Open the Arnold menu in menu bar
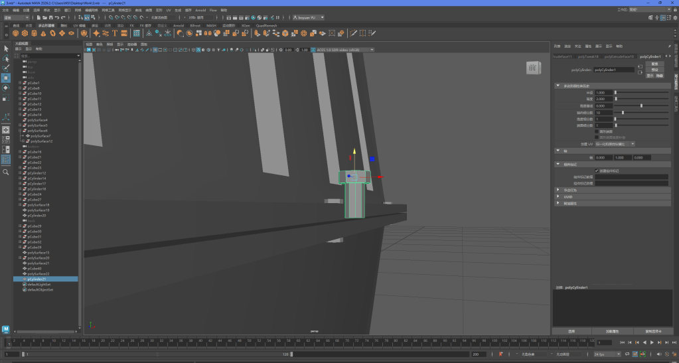 [x=200, y=11]
